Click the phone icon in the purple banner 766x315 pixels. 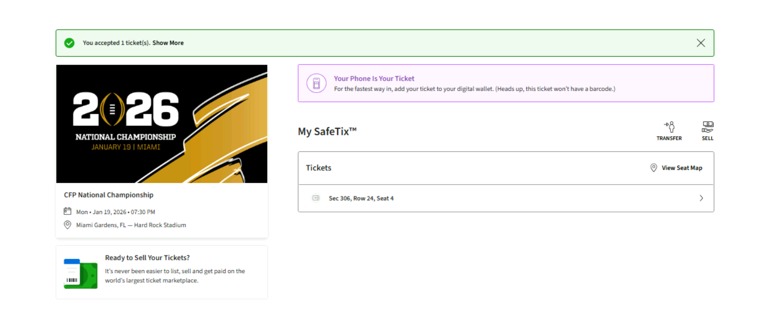(316, 83)
